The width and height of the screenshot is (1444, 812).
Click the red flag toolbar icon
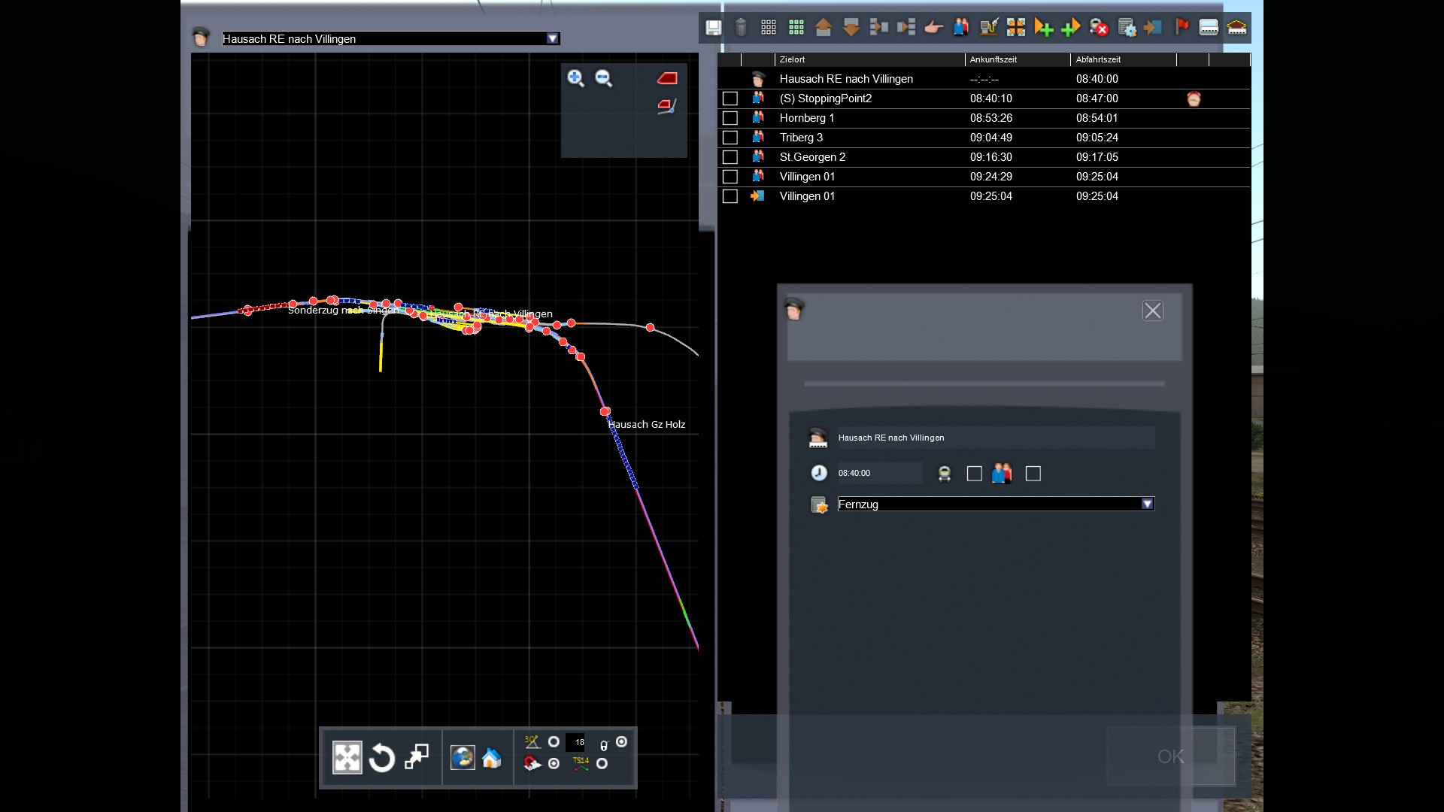point(1182,28)
